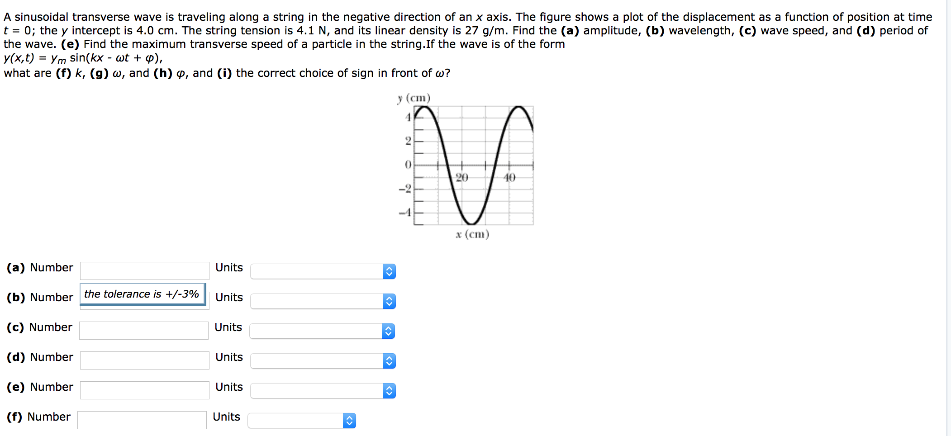The image size is (951, 436).
Task: Click inside the part (c) Number box
Action: pos(144,330)
